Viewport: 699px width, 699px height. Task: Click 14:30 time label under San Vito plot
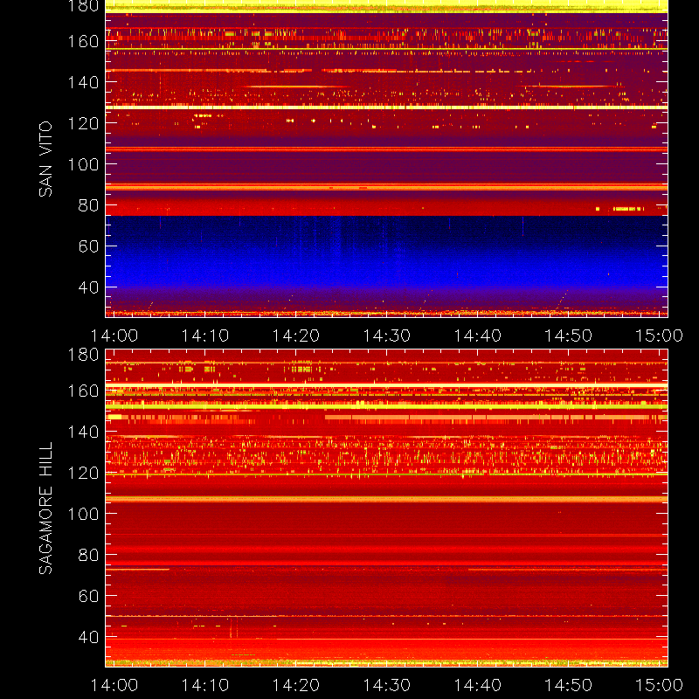386,336
